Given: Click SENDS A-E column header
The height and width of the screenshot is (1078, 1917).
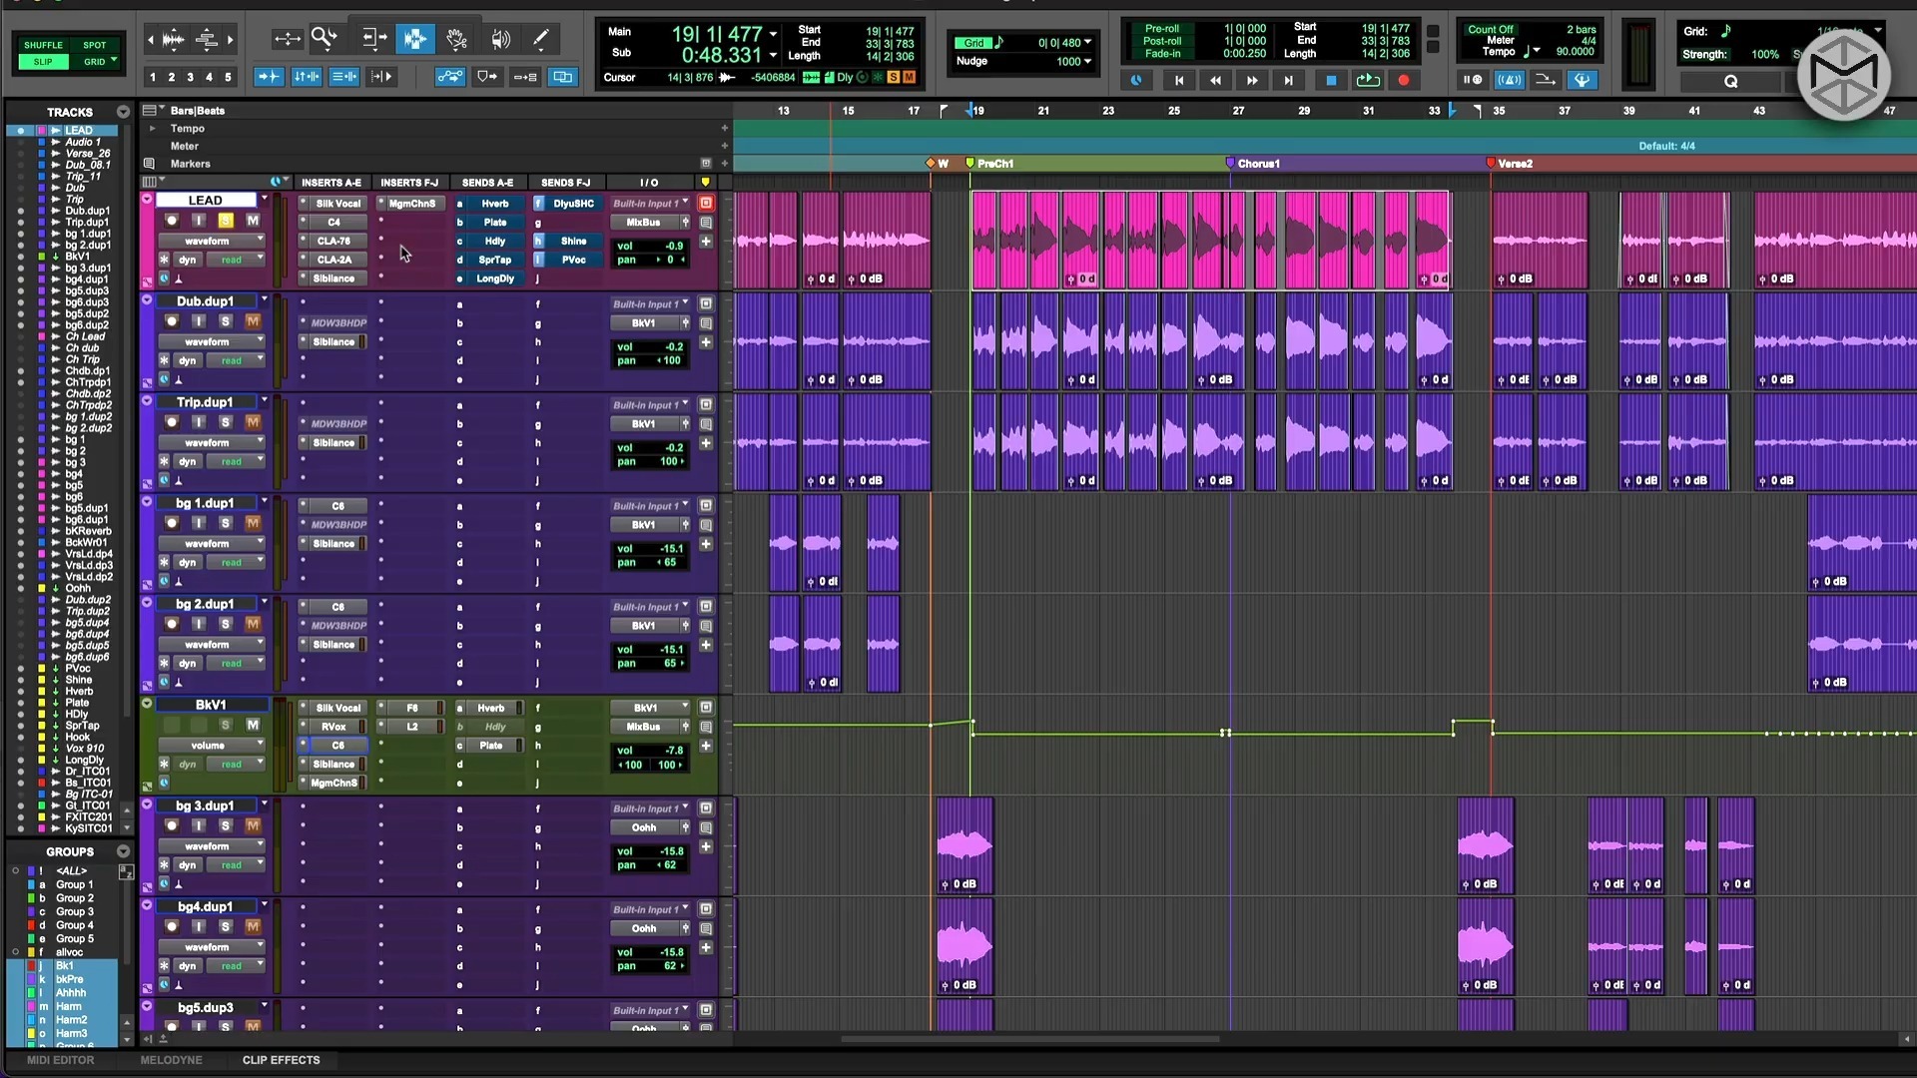Looking at the screenshot, I should [487, 183].
